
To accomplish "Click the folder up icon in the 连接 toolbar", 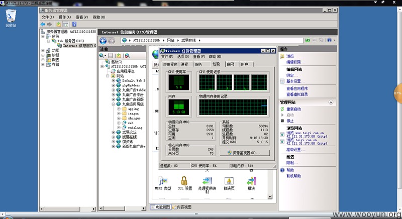I will 119,56.
